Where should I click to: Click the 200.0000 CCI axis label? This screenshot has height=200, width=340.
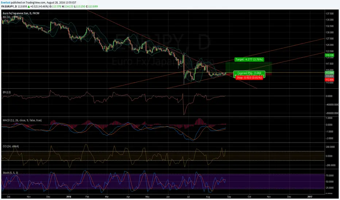pos(331,147)
